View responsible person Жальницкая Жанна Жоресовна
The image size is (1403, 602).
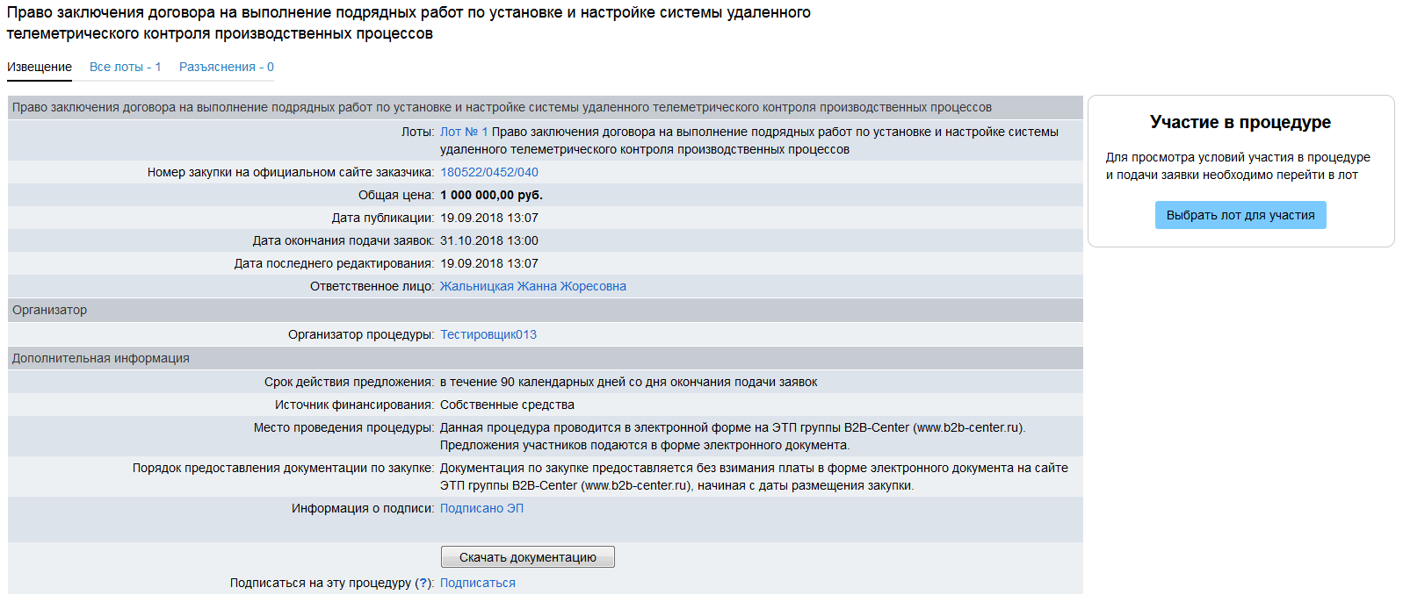tap(532, 286)
